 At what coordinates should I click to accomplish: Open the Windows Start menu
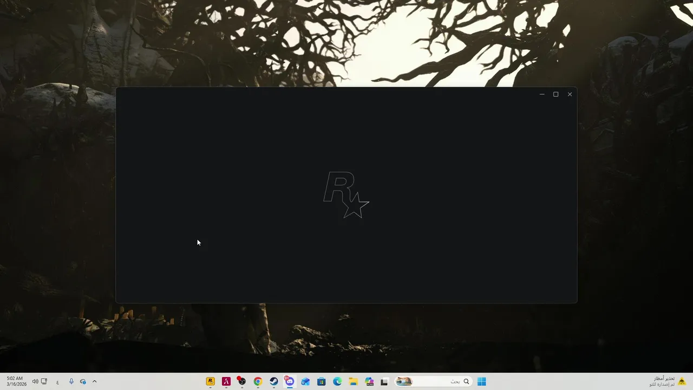point(481,381)
